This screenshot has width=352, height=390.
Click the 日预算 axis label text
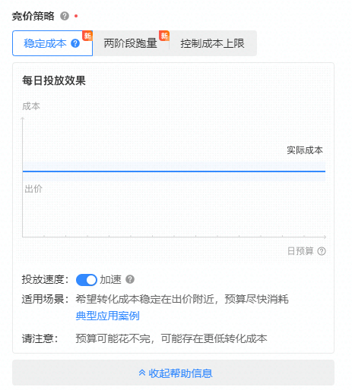click(x=300, y=251)
